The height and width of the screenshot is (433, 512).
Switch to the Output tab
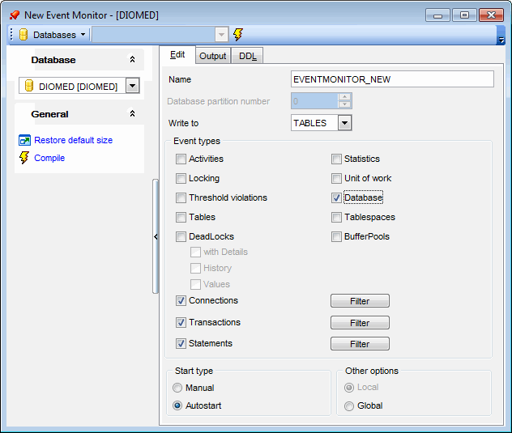pyautogui.click(x=213, y=56)
